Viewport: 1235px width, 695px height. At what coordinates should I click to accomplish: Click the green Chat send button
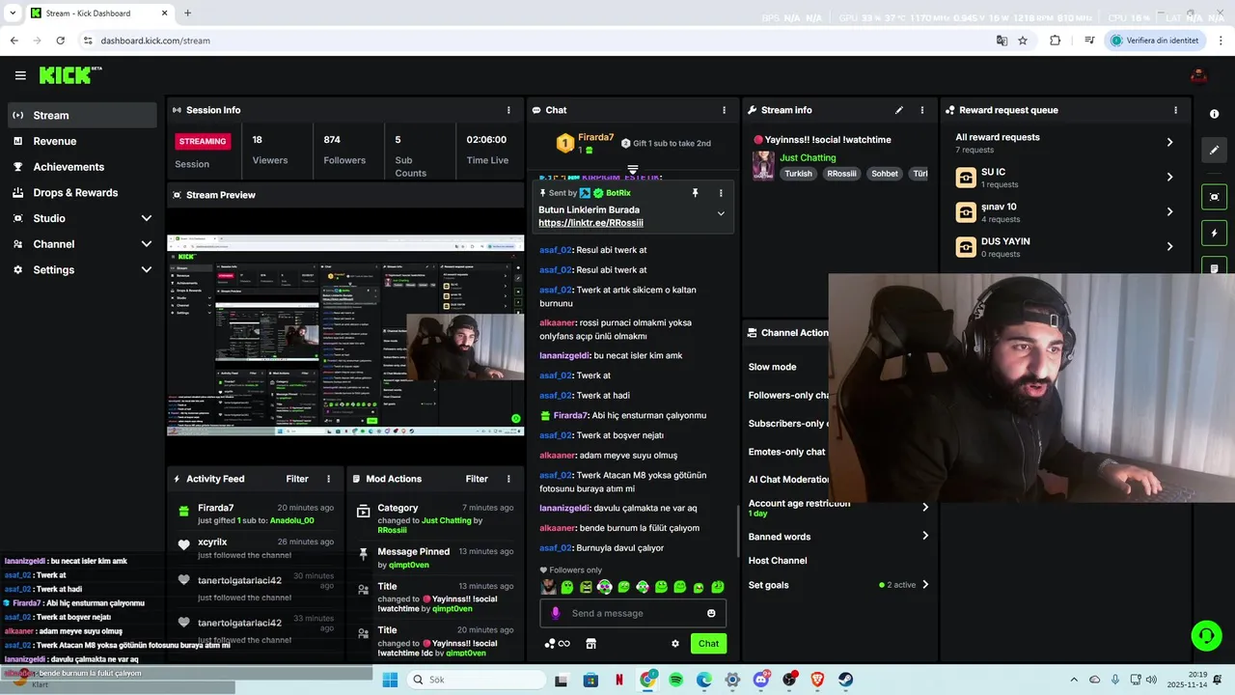(x=708, y=644)
